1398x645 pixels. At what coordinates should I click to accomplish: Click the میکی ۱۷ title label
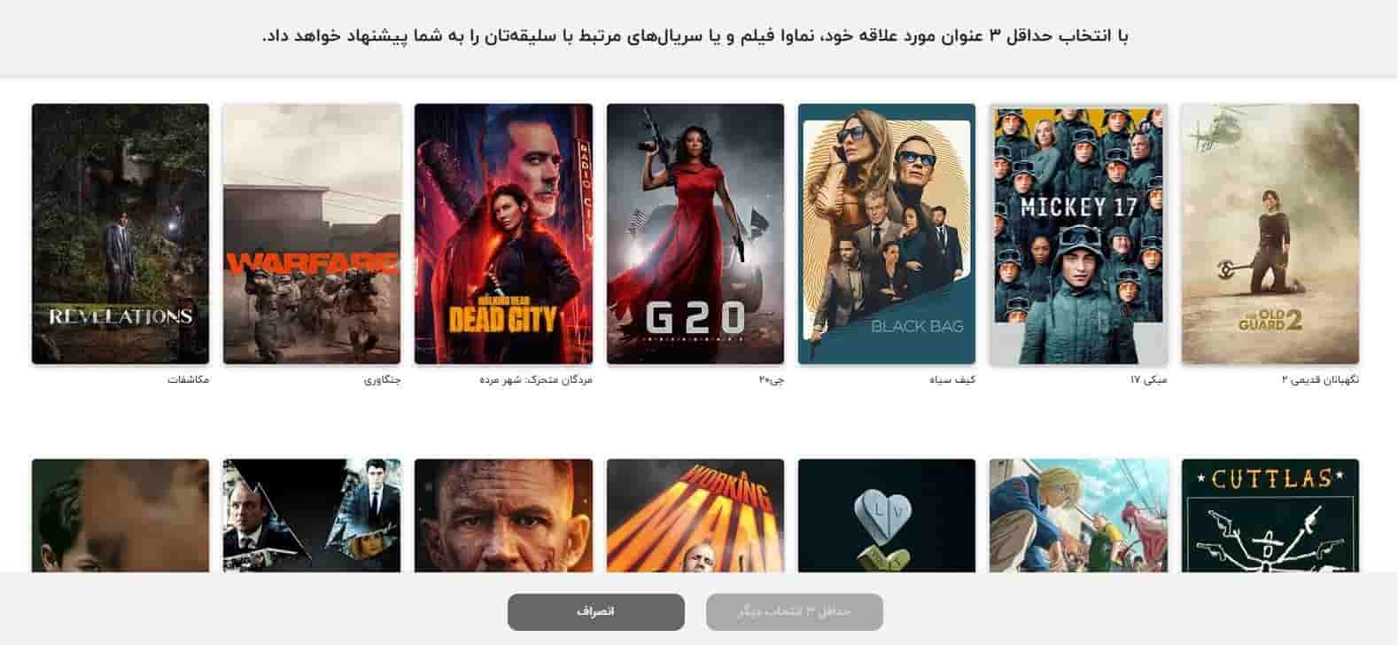[x=1149, y=379]
